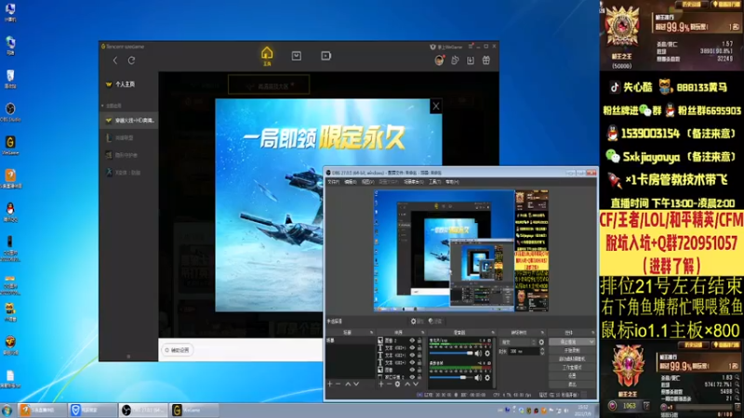Go back in WeGame navigation

(114, 60)
